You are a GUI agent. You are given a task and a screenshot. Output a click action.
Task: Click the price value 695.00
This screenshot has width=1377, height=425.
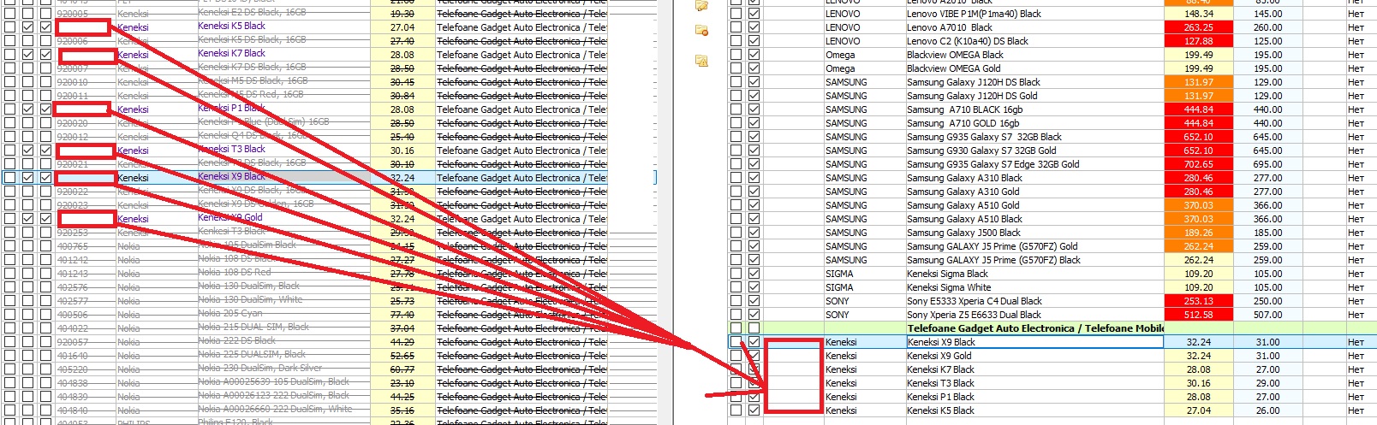(1268, 164)
